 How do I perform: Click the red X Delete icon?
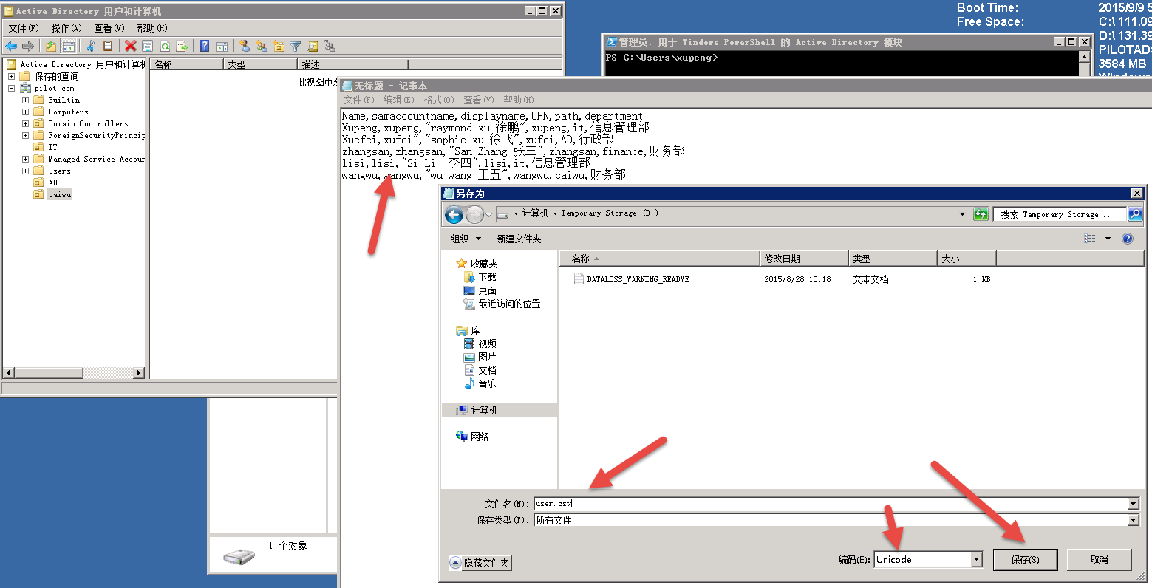click(x=131, y=46)
